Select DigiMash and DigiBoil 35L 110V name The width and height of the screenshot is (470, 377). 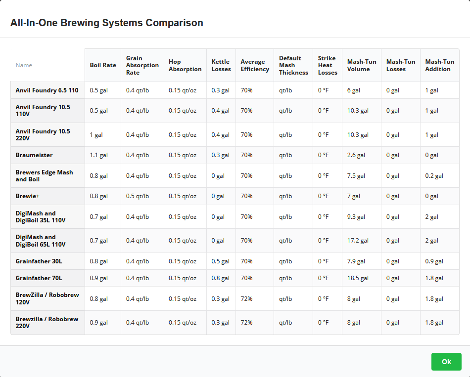point(41,217)
